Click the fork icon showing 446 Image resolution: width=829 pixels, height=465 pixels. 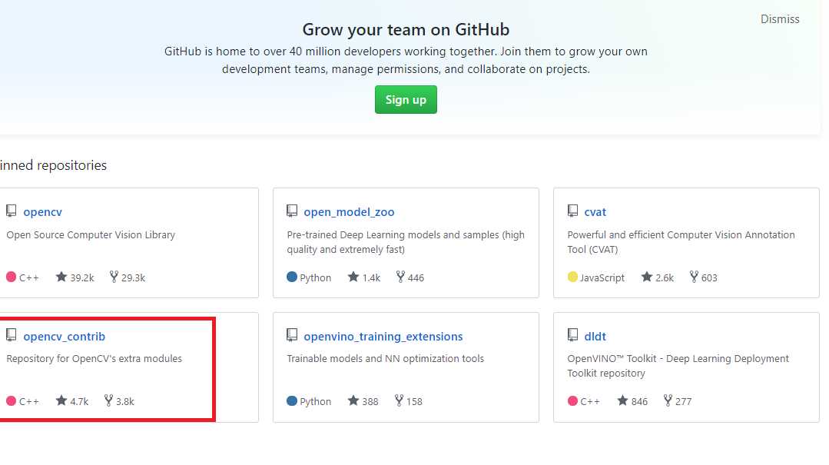click(x=400, y=277)
